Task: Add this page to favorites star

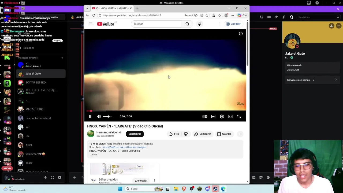Action: (207, 15)
